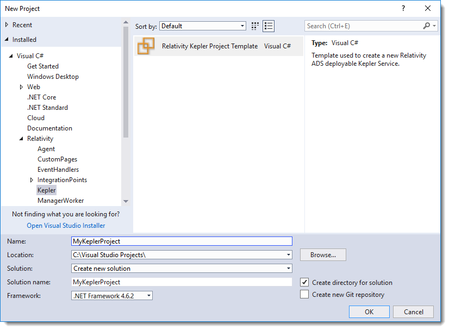The height and width of the screenshot is (330, 449).
Task: Click the help question mark button
Action: [403, 8]
